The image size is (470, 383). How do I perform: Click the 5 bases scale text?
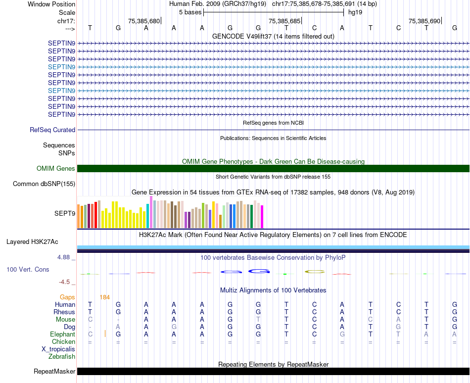tap(190, 12)
